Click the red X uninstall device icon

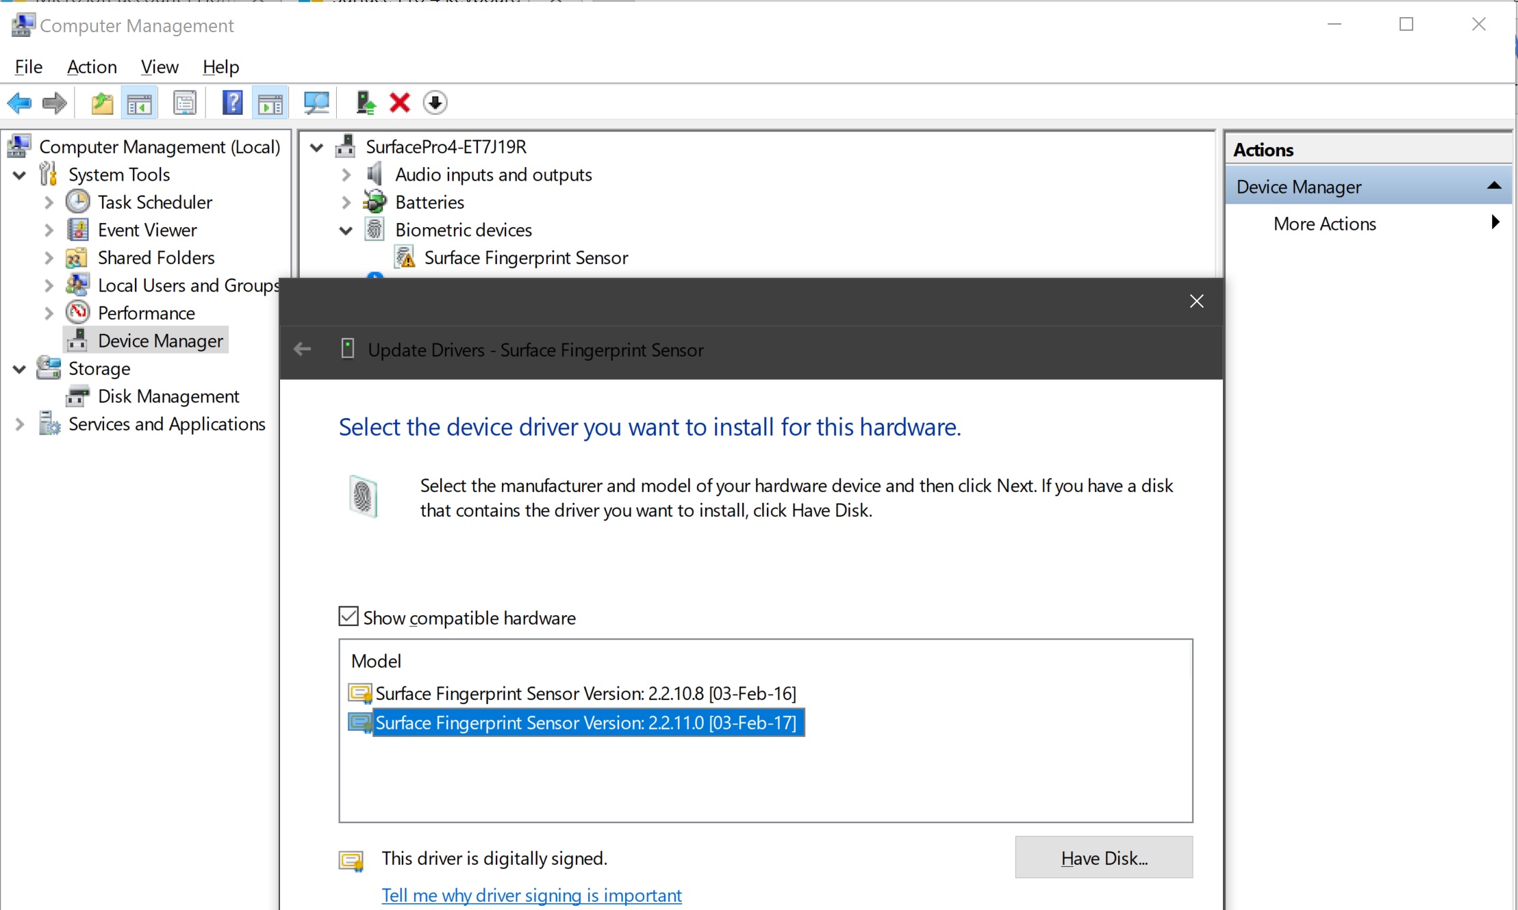[400, 103]
